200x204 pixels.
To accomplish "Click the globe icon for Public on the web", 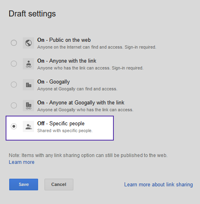I will (x=28, y=43).
